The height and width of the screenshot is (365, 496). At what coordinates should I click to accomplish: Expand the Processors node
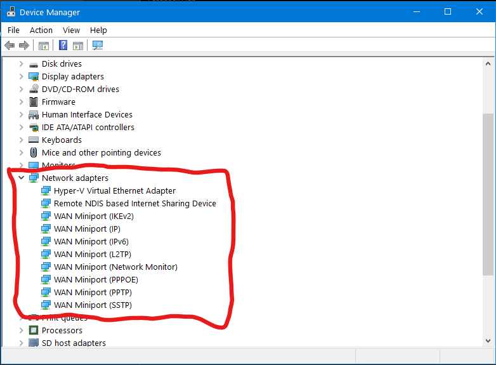point(21,330)
